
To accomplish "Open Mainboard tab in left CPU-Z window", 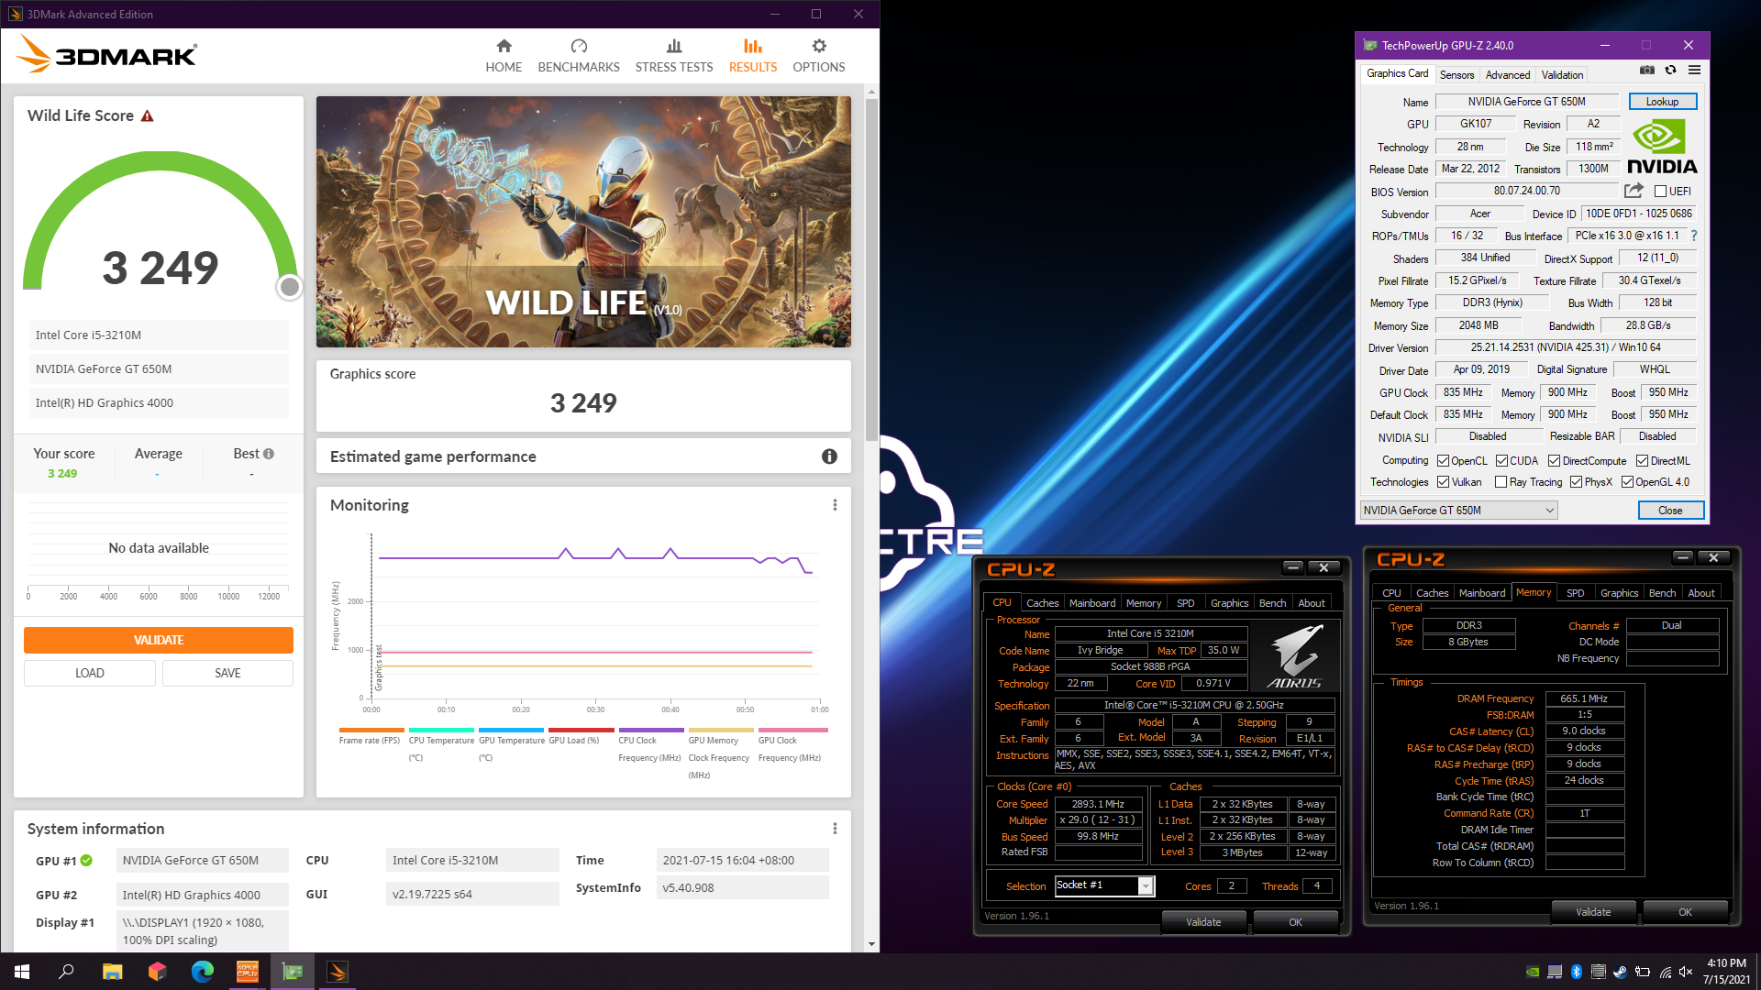I will (1092, 603).
